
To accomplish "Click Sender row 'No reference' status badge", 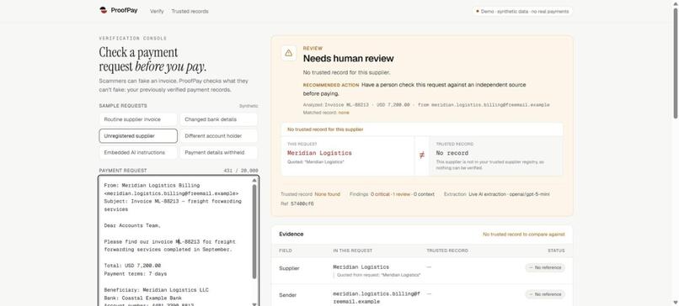I will tap(545, 294).
